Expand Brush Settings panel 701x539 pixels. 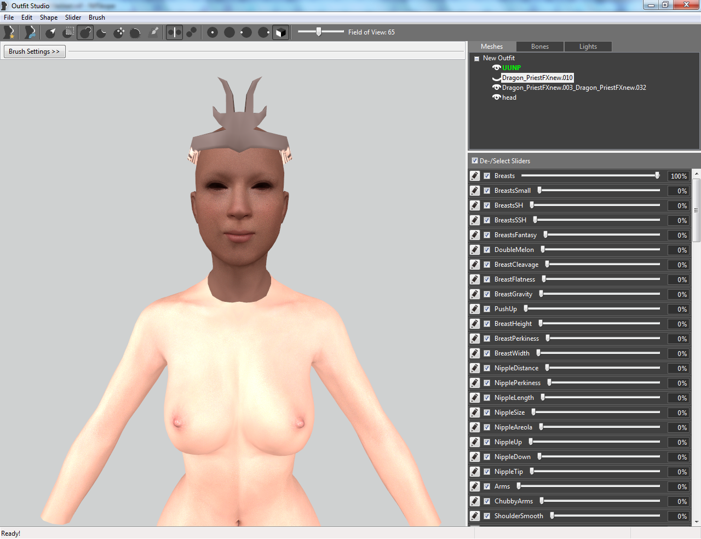tap(35, 51)
